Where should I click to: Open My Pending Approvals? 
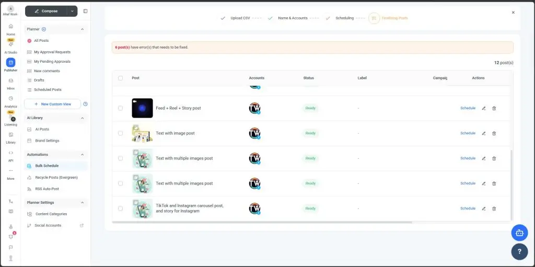(x=52, y=62)
